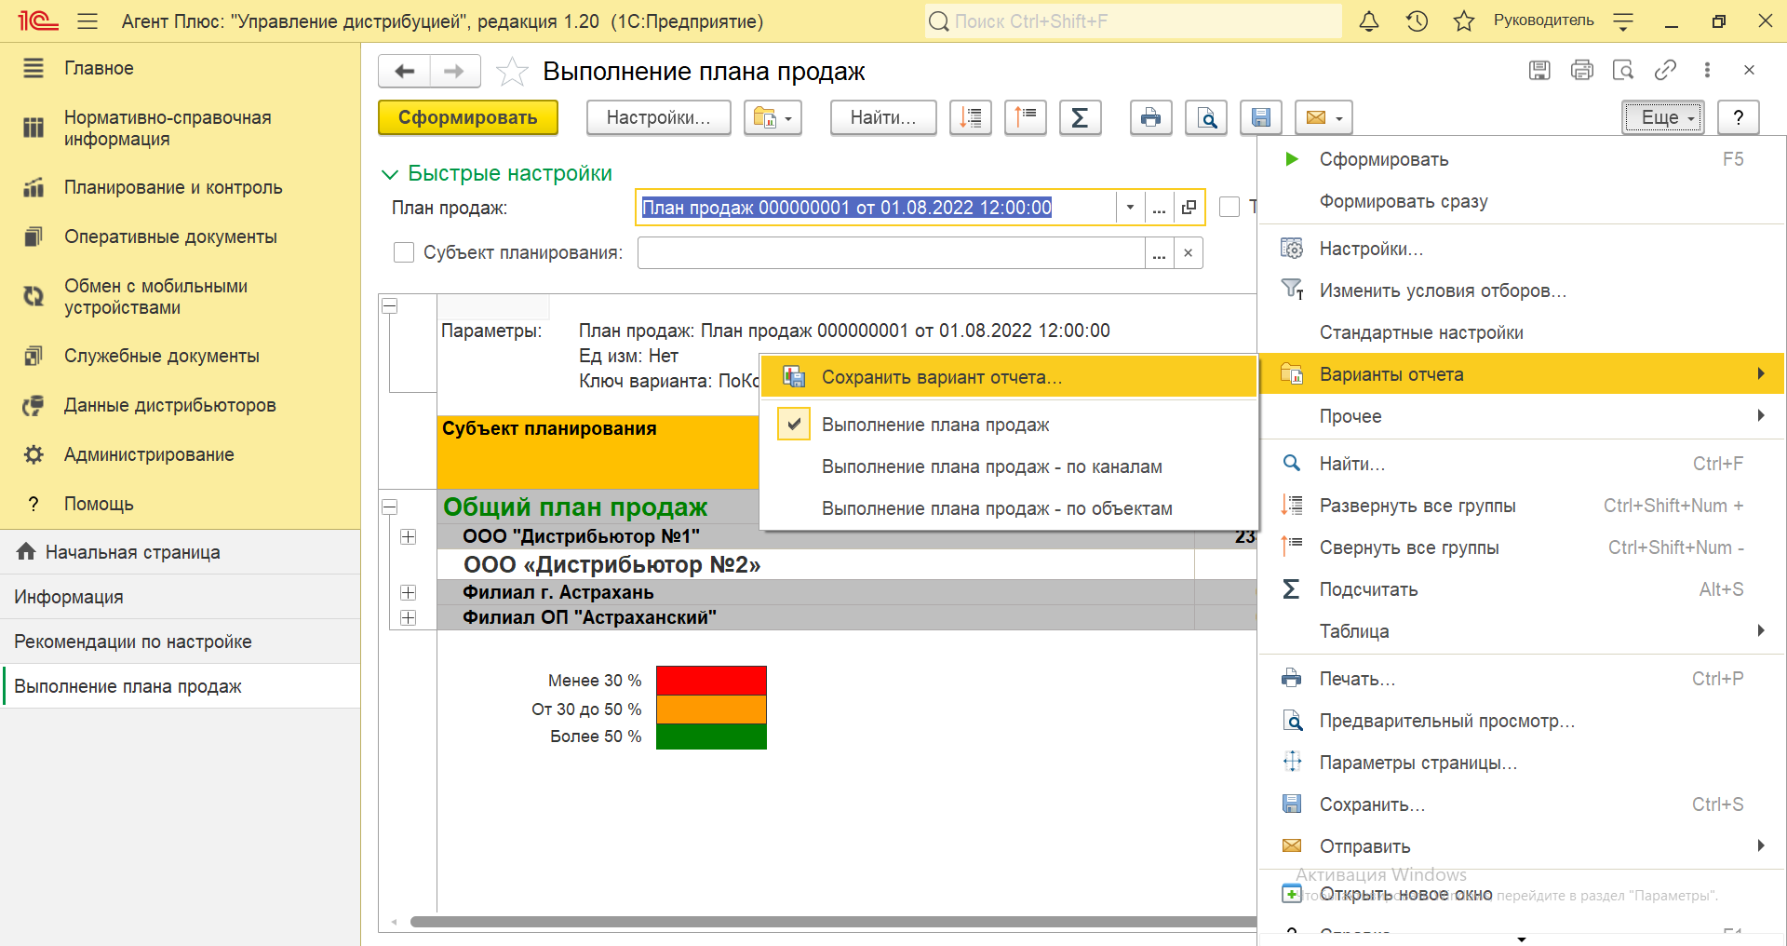Open notifications bell icon

[x=1369, y=21]
